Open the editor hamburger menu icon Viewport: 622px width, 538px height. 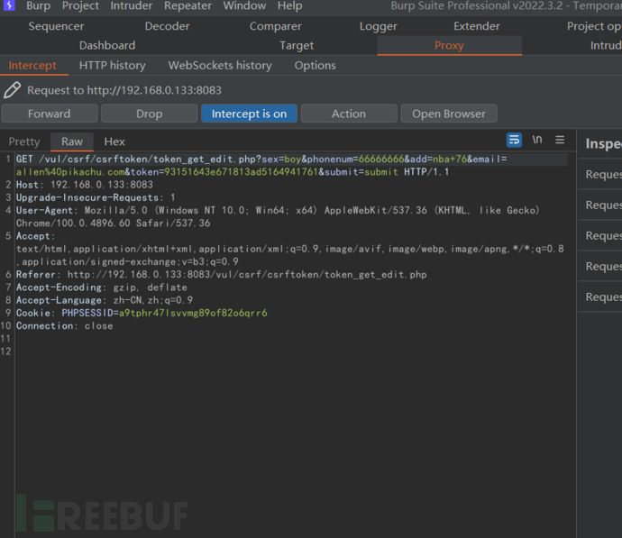pyautogui.click(x=560, y=140)
